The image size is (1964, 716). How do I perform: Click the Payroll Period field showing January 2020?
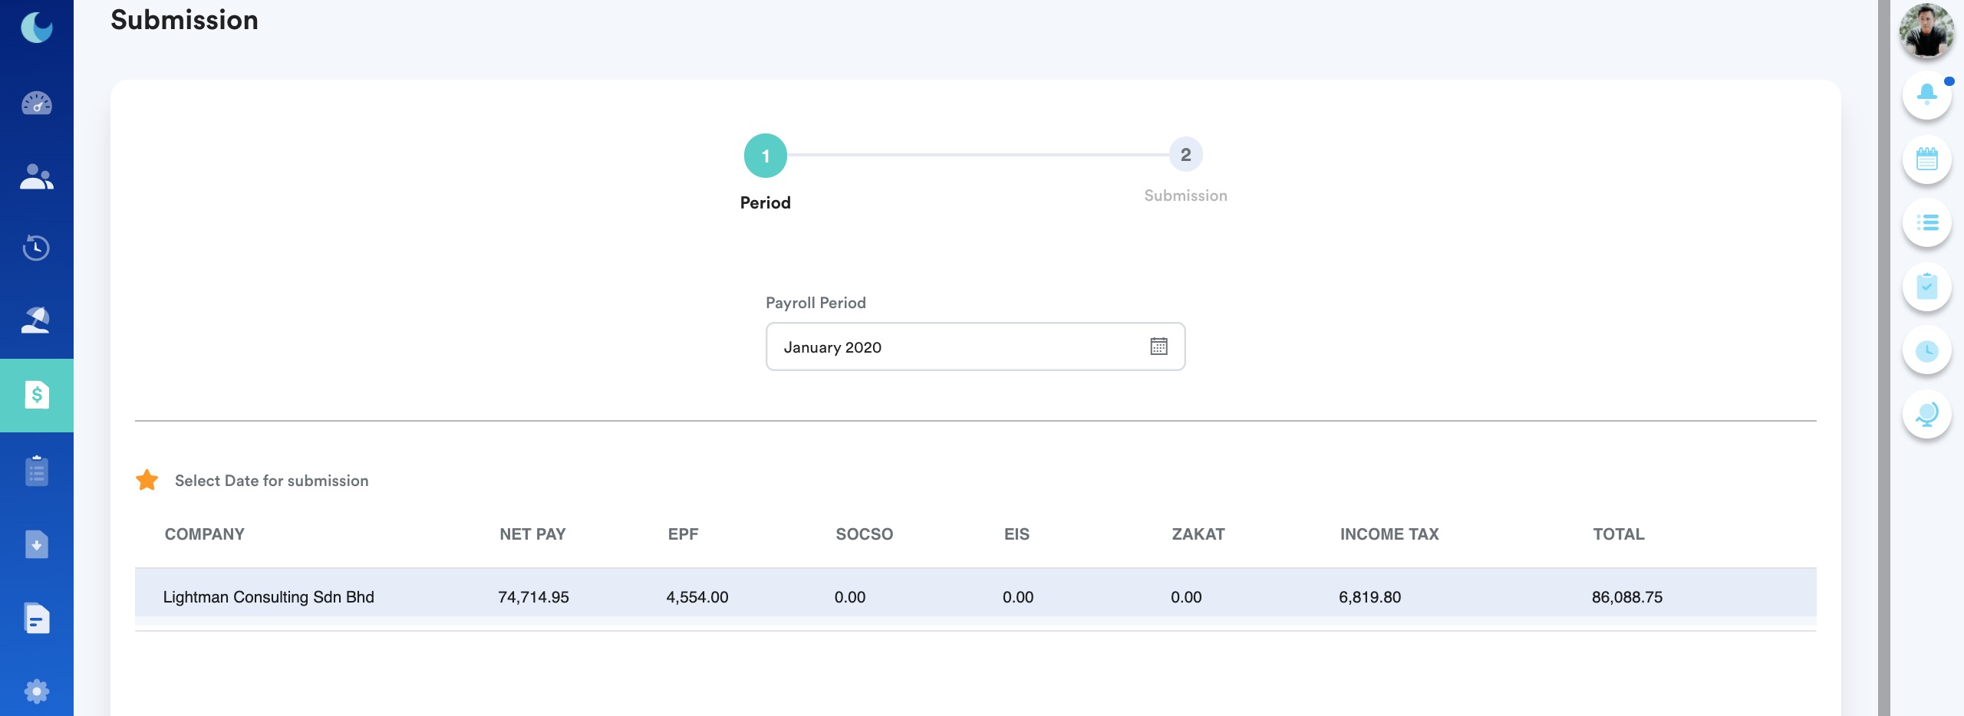pyautogui.click(x=975, y=347)
